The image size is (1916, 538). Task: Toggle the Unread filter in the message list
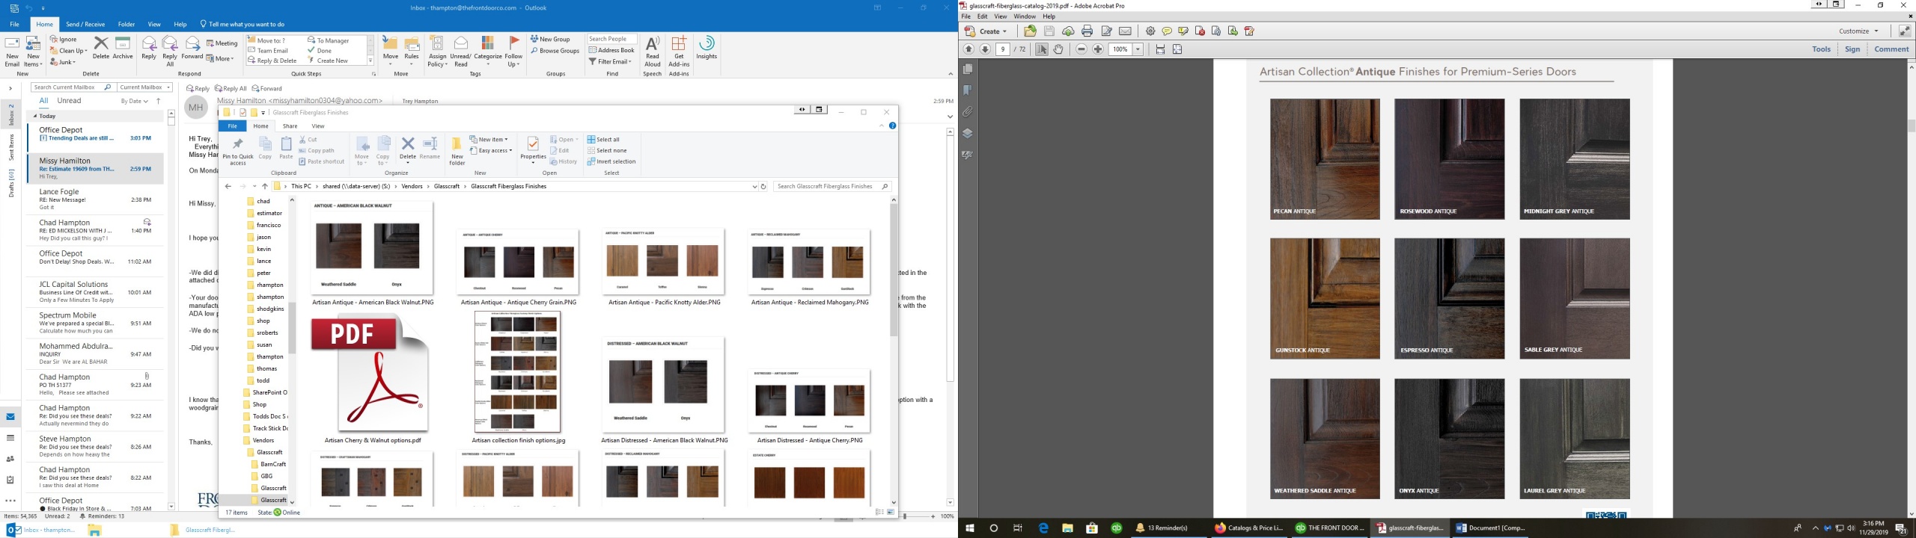click(x=69, y=101)
